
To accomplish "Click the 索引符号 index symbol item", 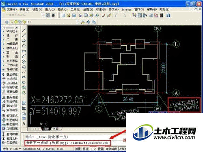I will pyautogui.click(x=10, y=110).
